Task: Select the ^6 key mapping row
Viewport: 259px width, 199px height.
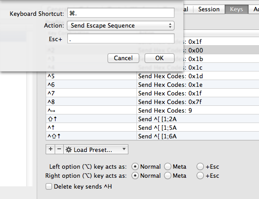Action: click(152, 85)
